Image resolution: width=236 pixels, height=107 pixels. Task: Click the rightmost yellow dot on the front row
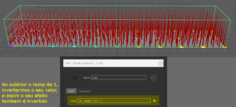(x=203, y=47)
